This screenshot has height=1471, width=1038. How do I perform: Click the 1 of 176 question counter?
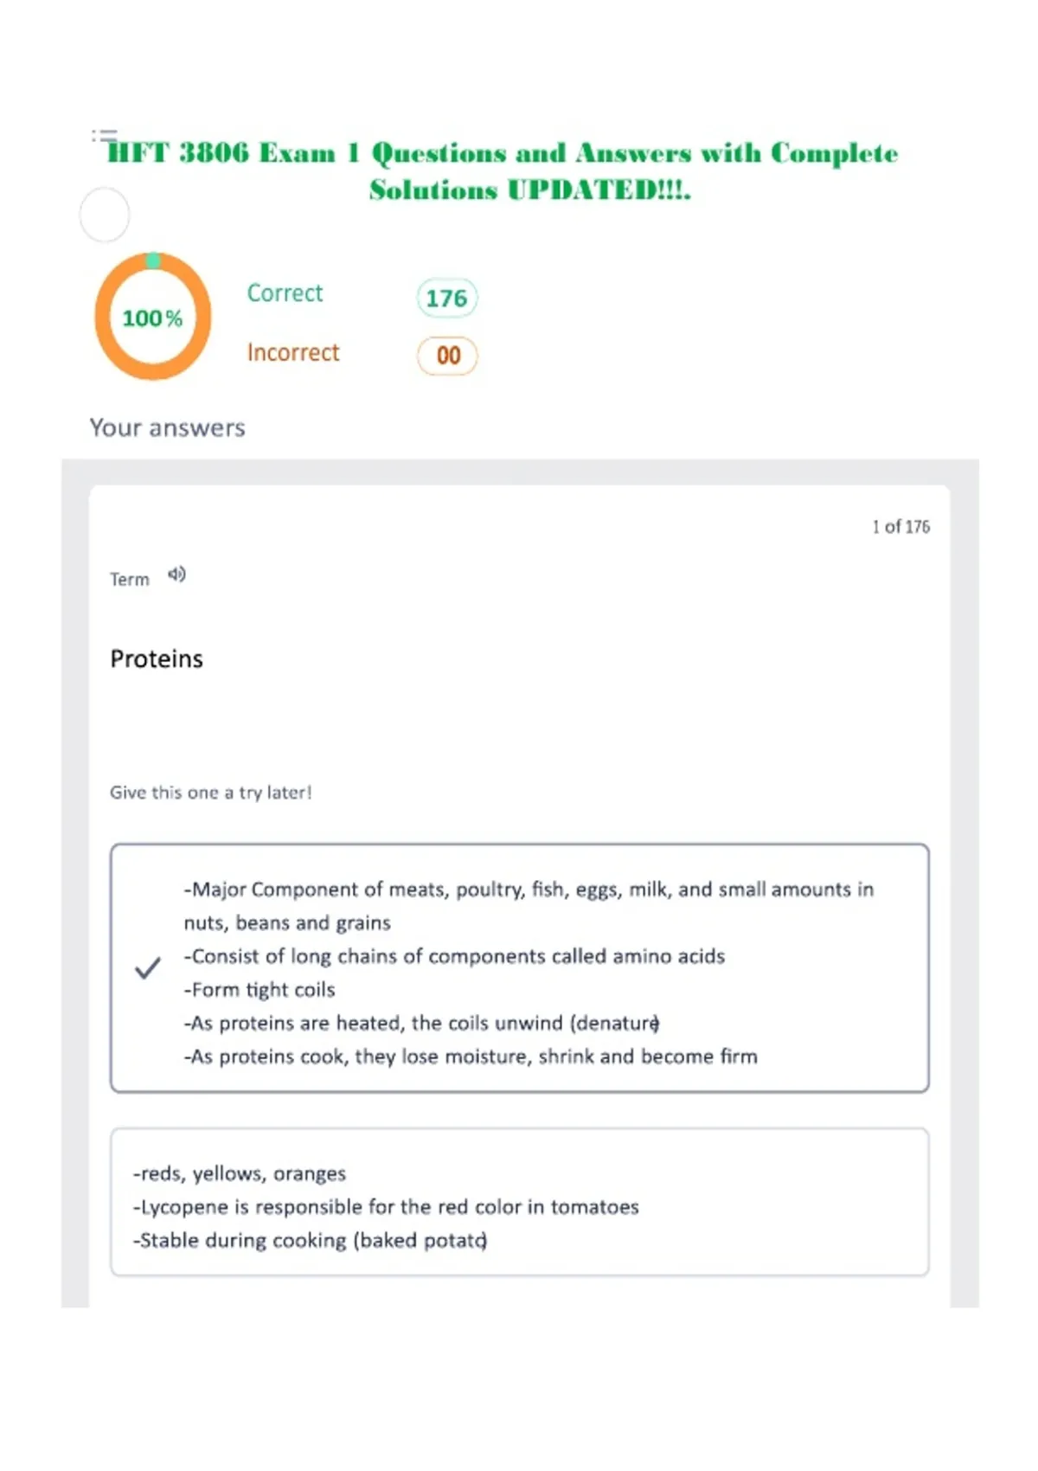[x=900, y=526]
